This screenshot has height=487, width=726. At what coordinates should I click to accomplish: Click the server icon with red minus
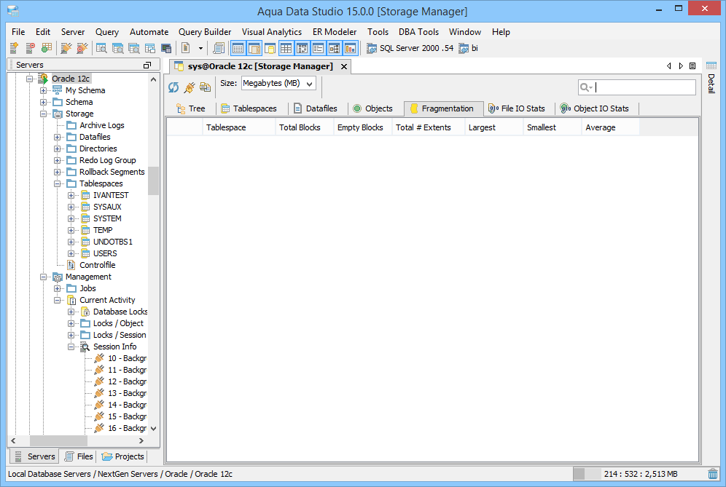[x=30, y=47]
